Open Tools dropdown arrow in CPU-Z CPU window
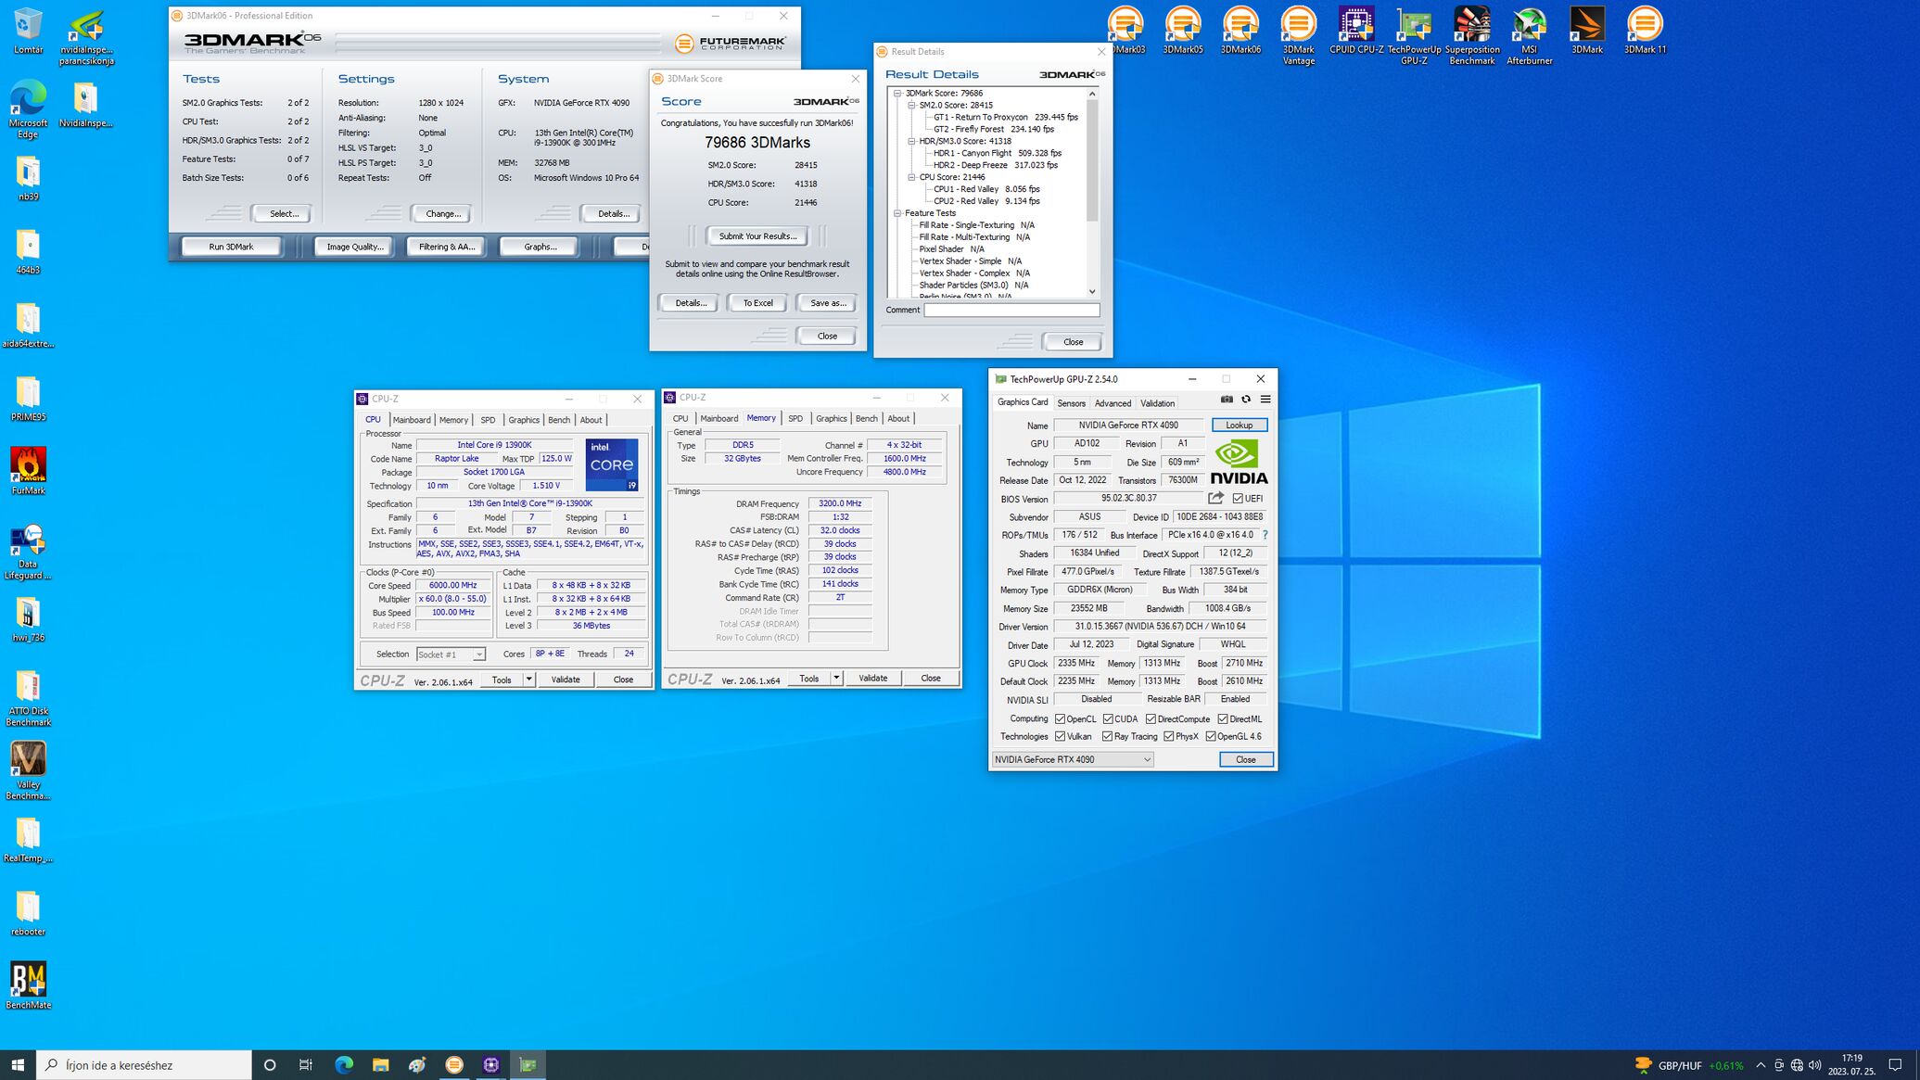 (528, 680)
